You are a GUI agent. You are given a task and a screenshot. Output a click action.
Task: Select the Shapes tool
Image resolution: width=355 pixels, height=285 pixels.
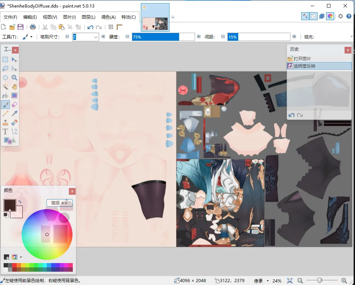[x=10, y=141]
